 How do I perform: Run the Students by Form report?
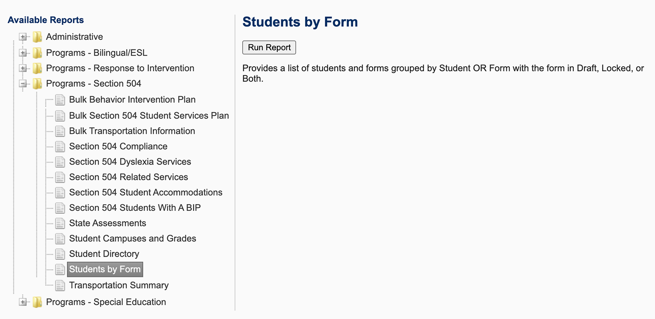tap(269, 48)
